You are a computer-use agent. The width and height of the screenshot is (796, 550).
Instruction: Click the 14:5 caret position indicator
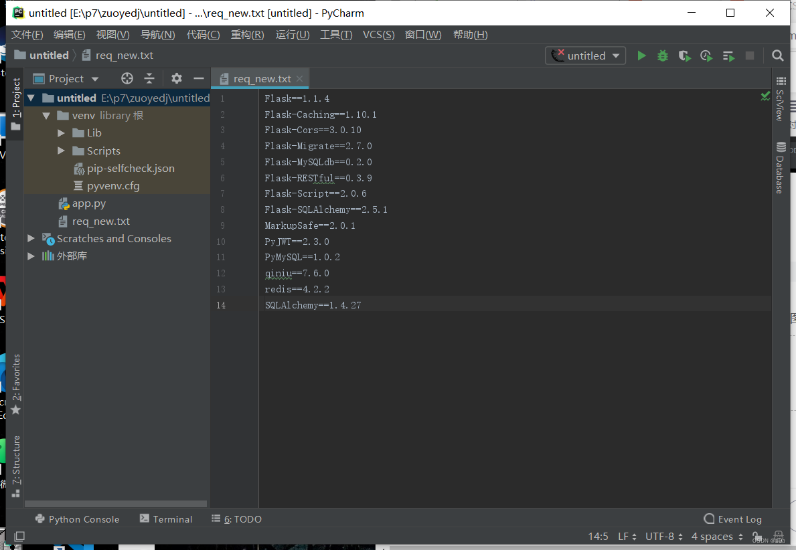(598, 537)
